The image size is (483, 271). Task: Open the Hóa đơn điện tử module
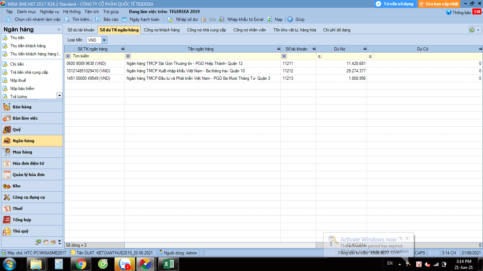(32, 163)
